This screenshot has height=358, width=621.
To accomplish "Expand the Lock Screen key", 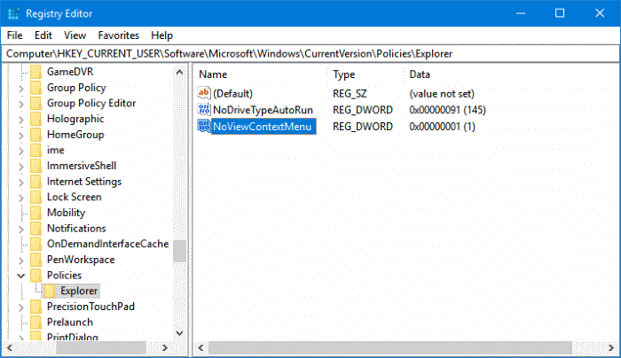I will 21,198.
